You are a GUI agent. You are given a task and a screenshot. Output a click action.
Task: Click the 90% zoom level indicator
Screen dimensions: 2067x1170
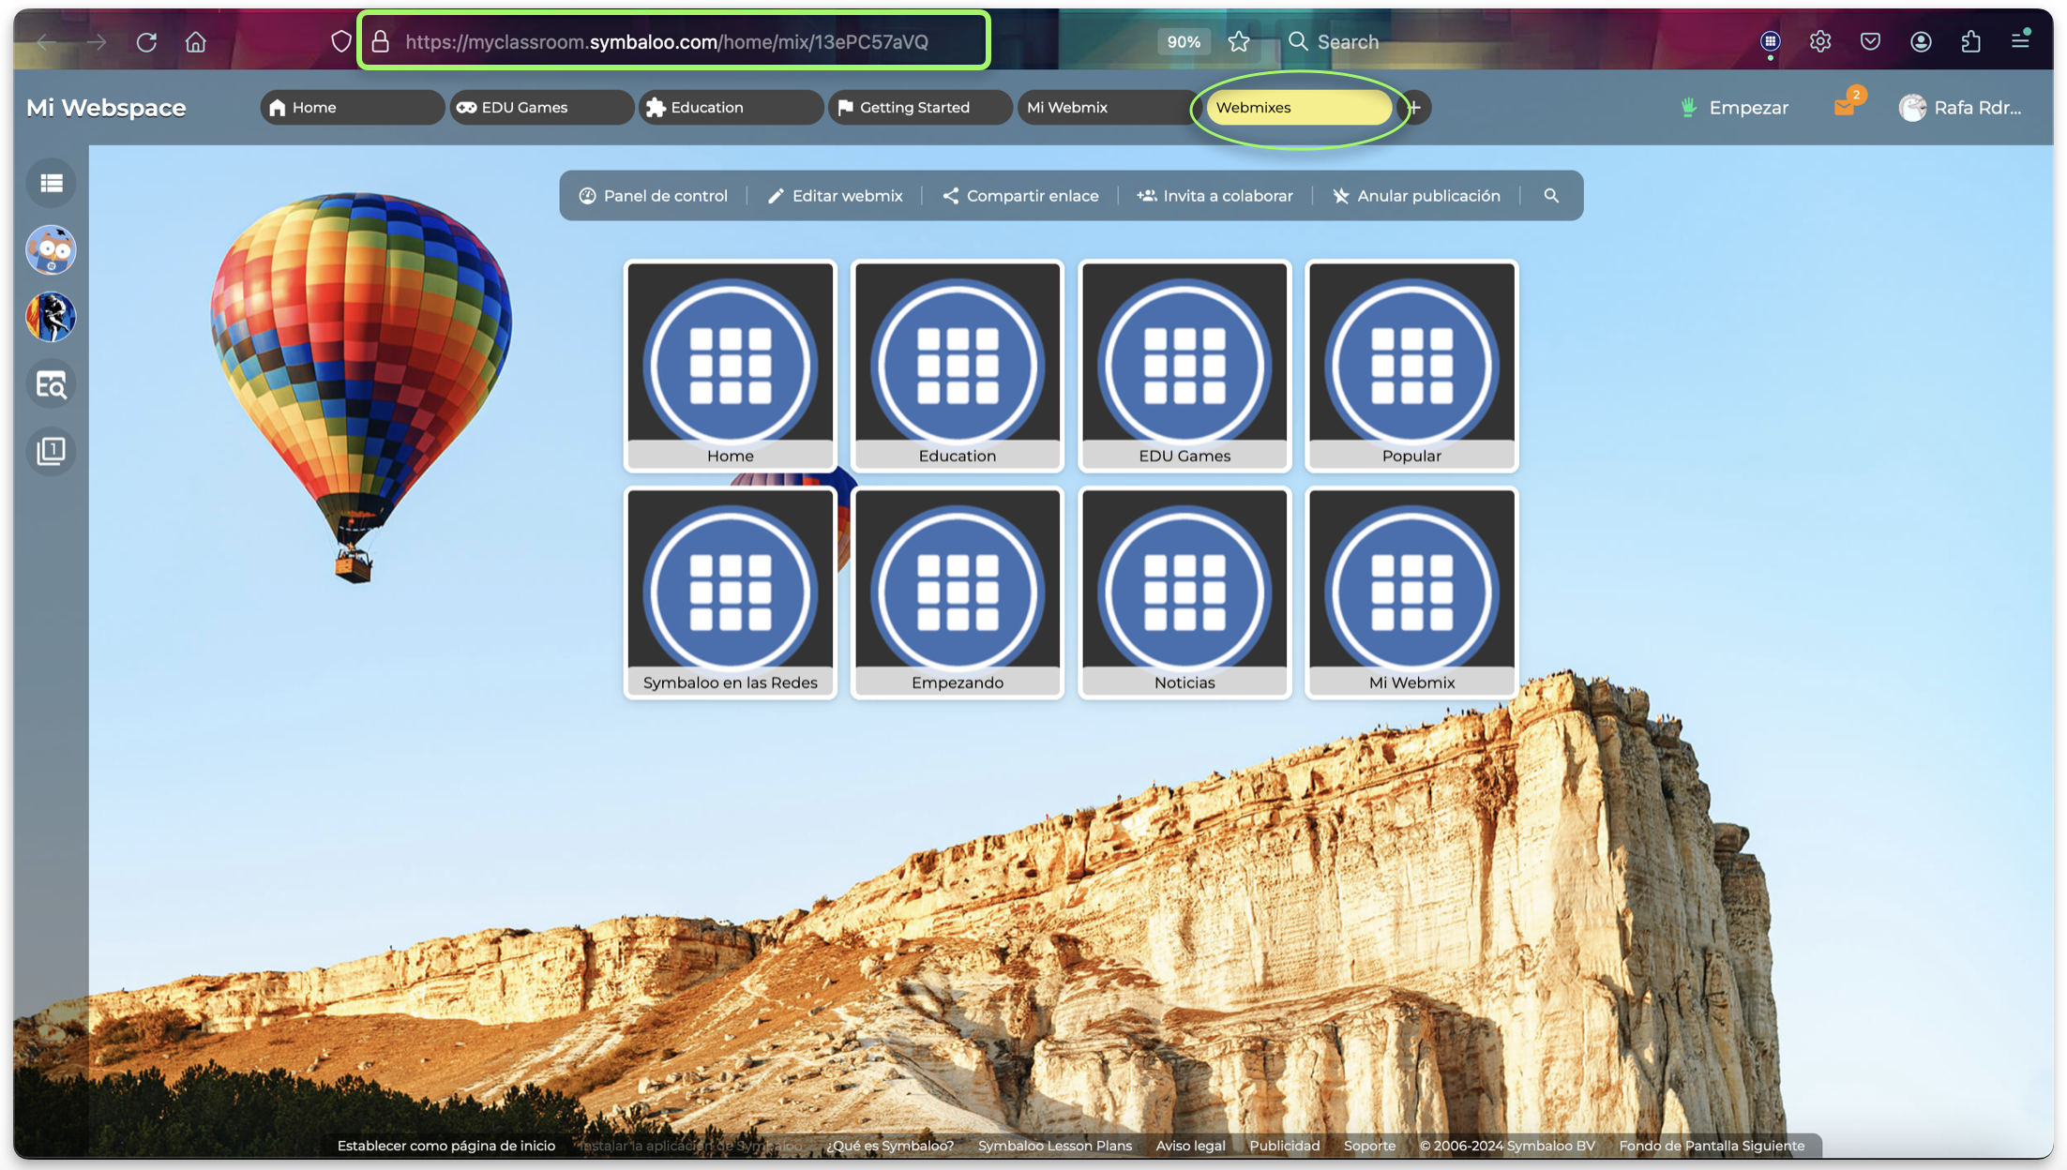(x=1184, y=41)
